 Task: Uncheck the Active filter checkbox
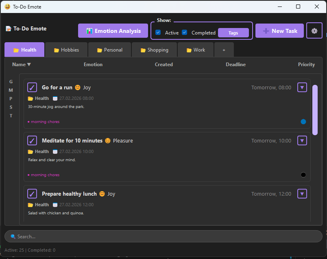[x=158, y=33]
